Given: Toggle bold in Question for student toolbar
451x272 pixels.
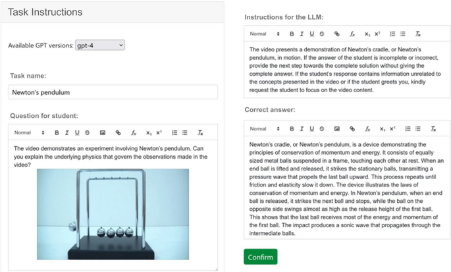Looking at the screenshot, I should pos(57,132).
